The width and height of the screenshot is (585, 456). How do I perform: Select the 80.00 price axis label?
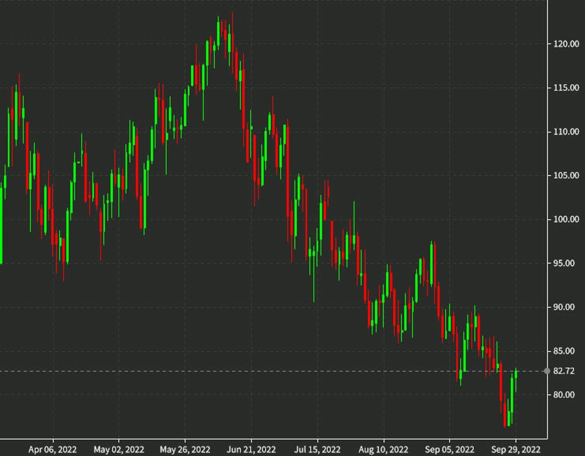tap(564, 394)
